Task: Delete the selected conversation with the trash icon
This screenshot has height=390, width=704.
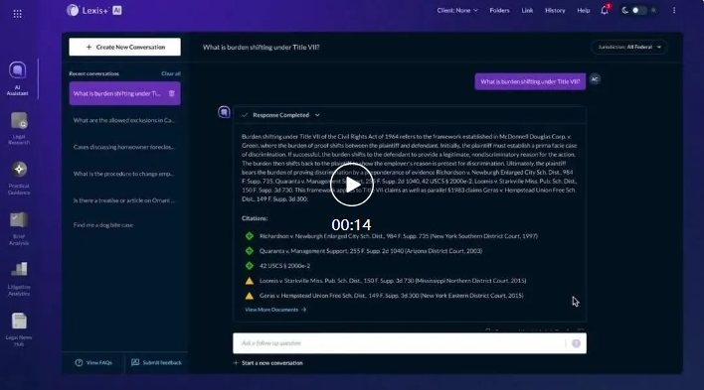Action: pos(171,93)
